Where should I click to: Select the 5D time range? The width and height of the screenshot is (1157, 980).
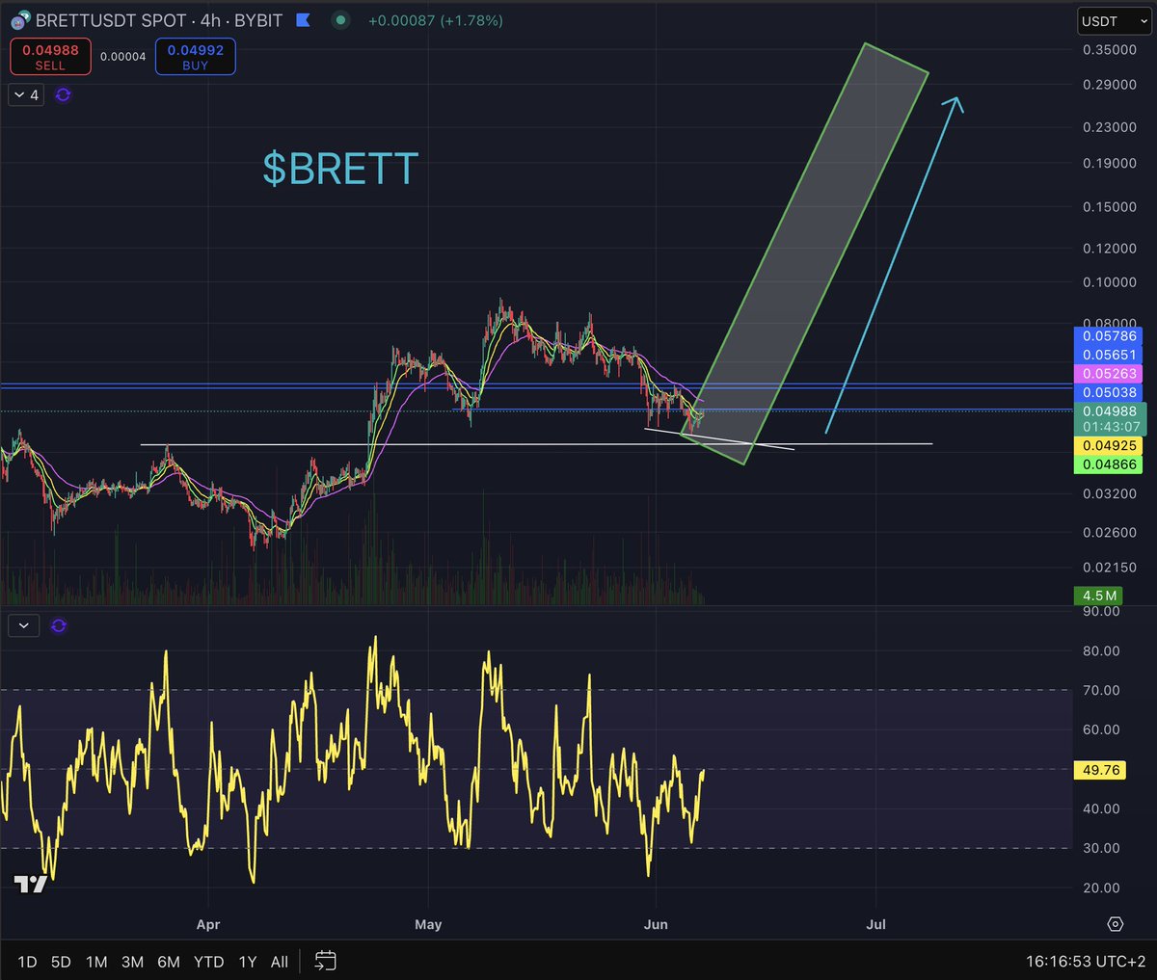[x=61, y=962]
